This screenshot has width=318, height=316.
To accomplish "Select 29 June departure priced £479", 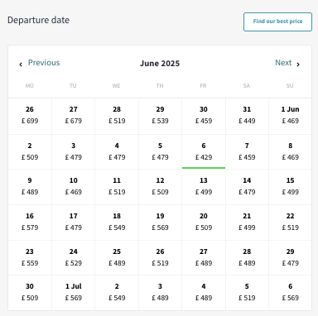I will pyautogui.click(x=290, y=258).
